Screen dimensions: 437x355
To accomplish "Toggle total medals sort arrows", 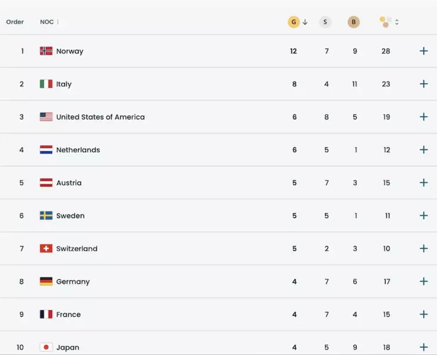I will coord(397,22).
